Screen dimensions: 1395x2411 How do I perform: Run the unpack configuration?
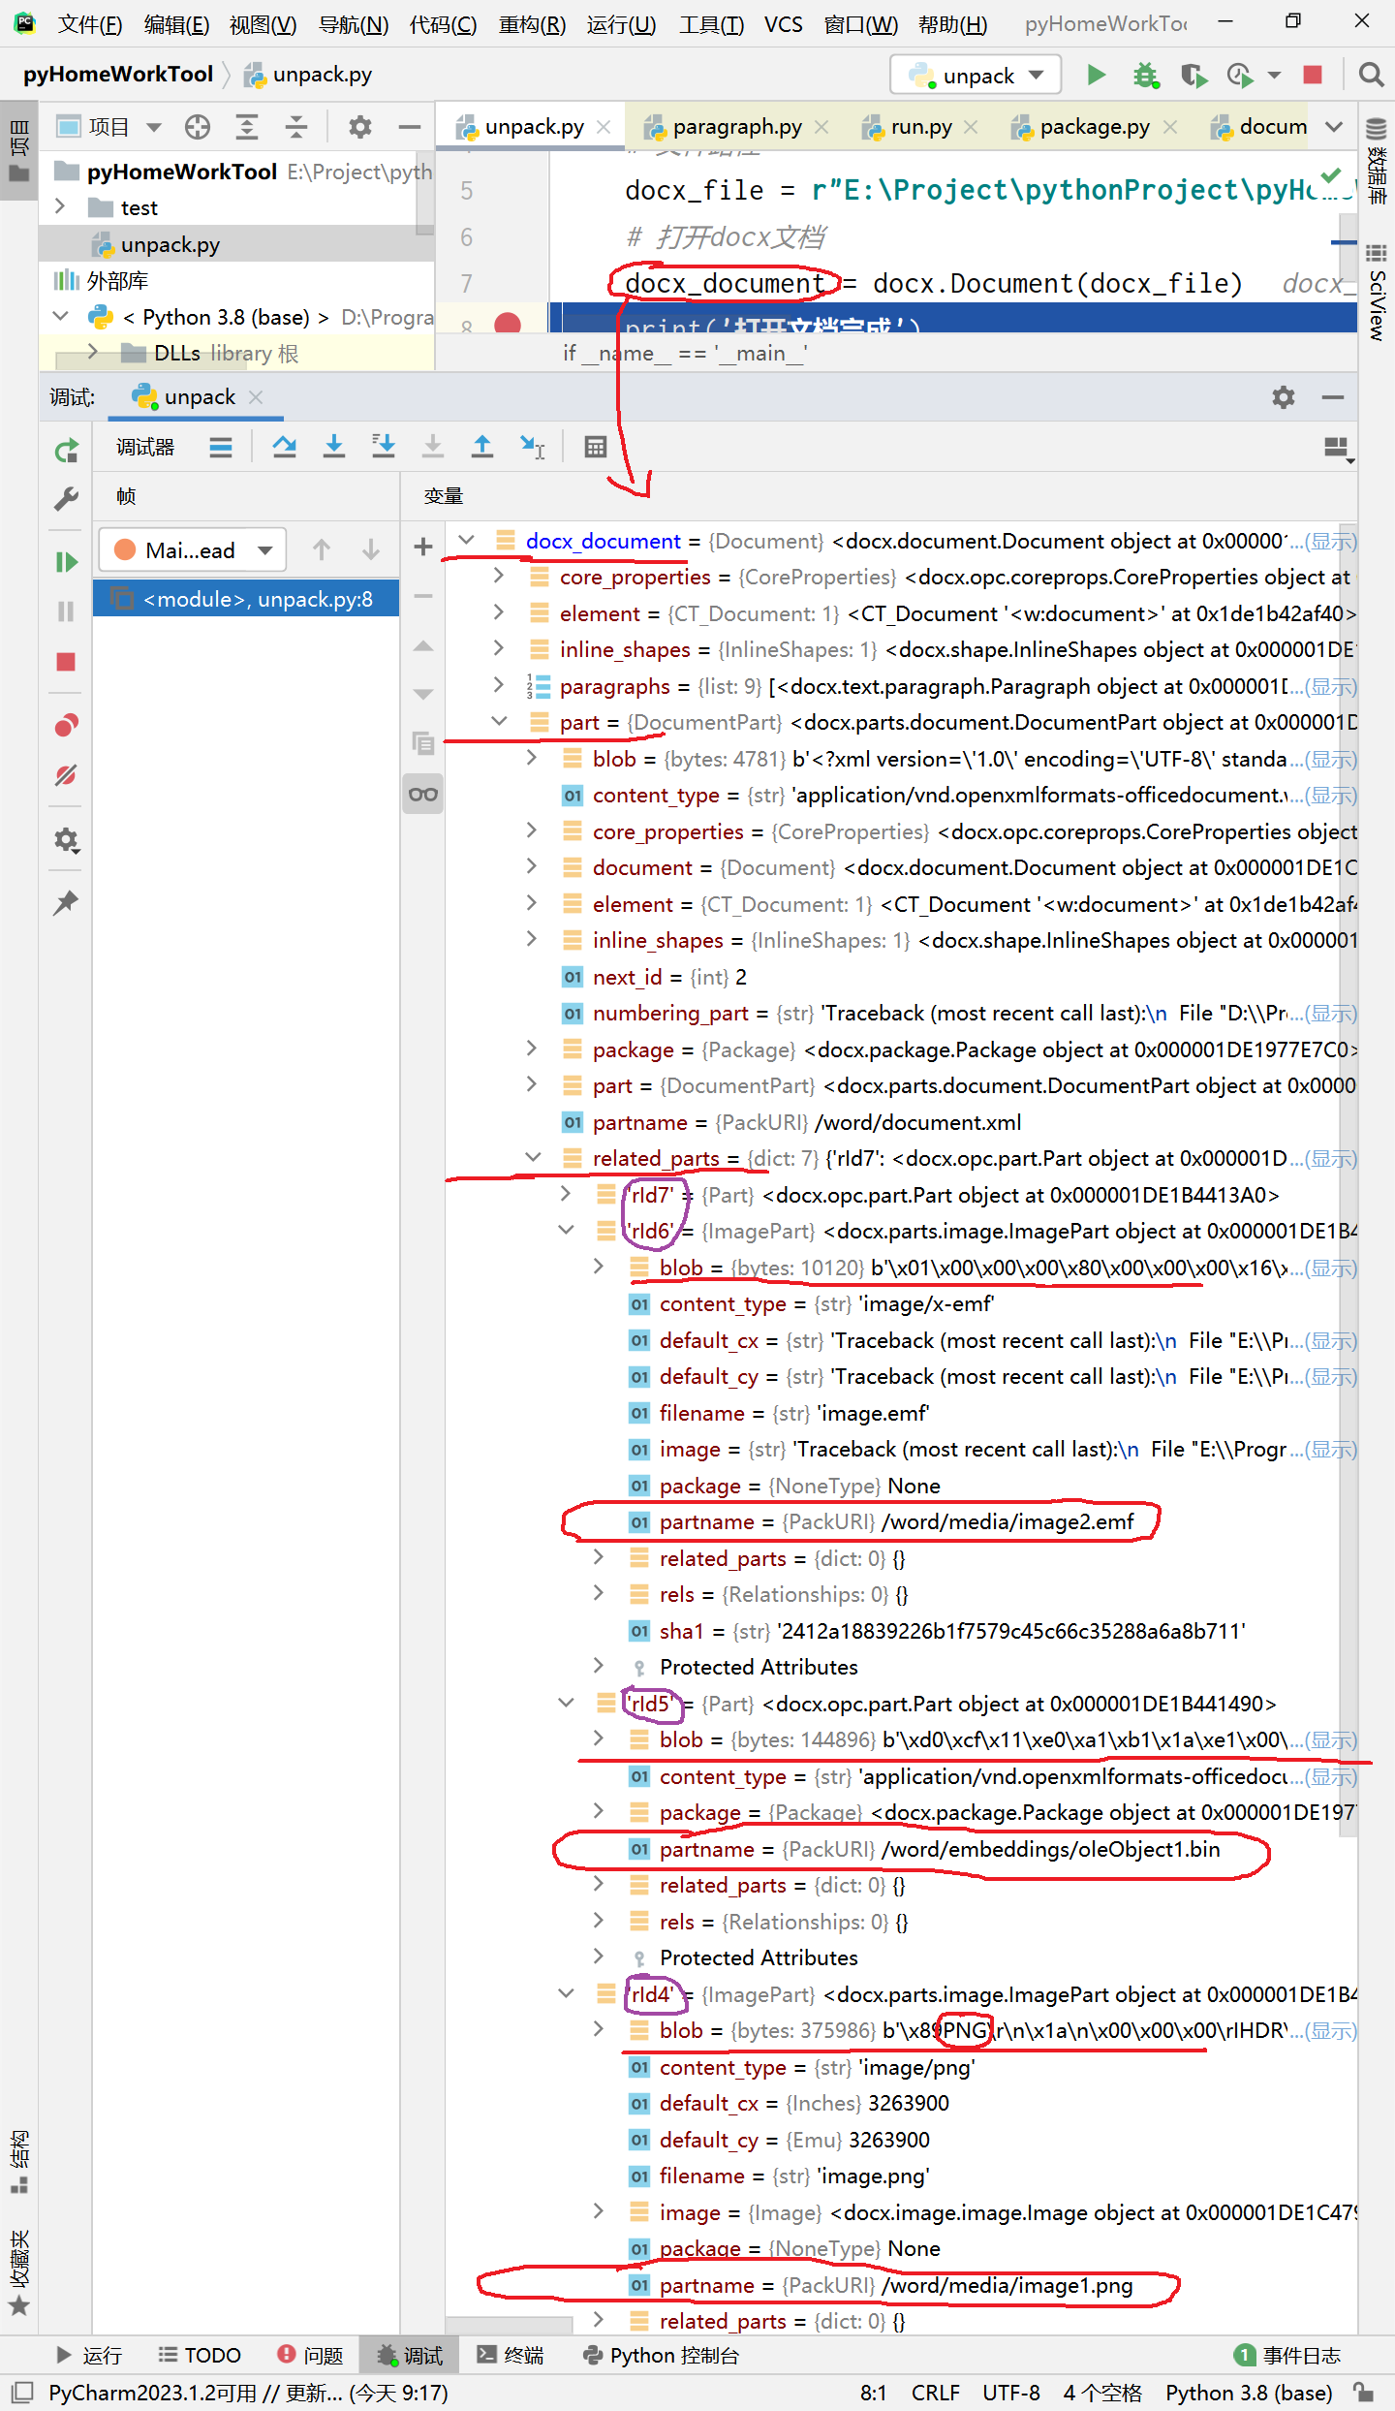1096,75
